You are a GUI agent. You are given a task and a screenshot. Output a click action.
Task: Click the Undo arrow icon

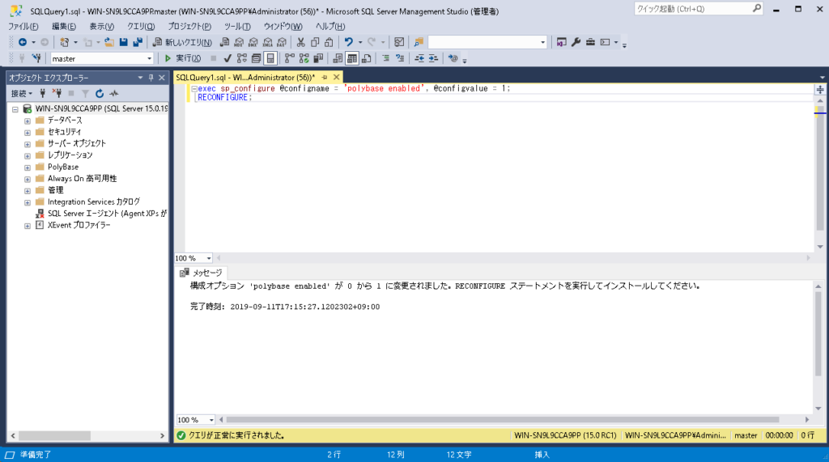click(349, 42)
